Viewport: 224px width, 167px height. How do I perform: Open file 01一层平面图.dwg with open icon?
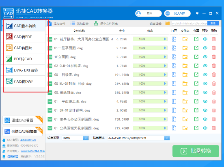pos(174,48)
